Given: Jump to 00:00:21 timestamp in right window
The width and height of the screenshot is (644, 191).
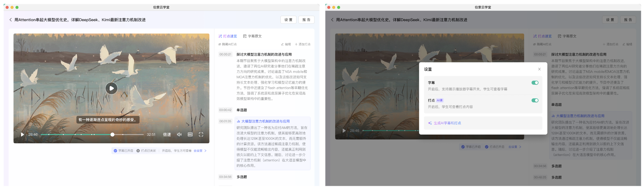Looking at the screenshot, I should (540, 54).
